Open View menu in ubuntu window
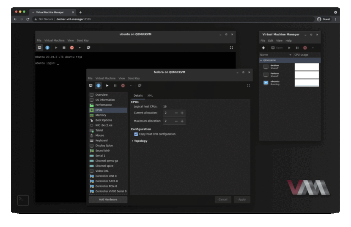 [x=71, y=41]
